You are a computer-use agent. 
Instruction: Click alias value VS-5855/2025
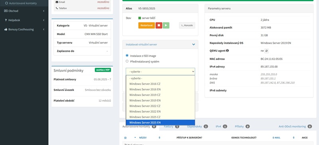tap(147, 8)
